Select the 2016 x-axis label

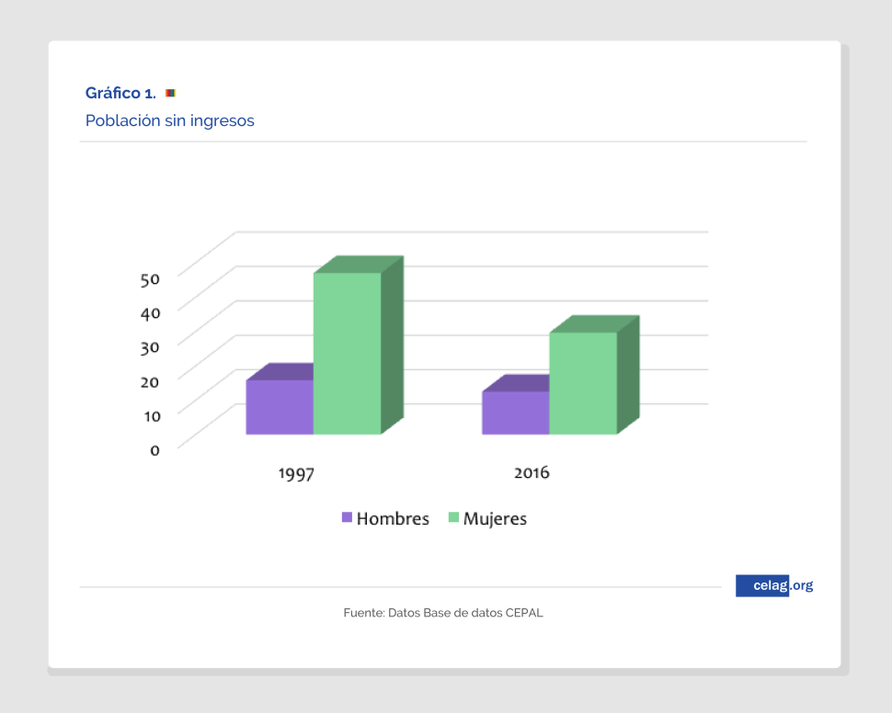click(532, 473)
